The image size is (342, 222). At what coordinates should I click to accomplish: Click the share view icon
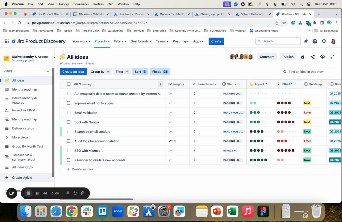coord(312,57)
